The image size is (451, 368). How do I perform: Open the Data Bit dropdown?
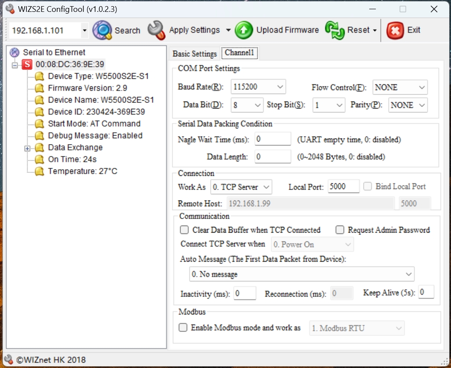(x=247, y=105)
